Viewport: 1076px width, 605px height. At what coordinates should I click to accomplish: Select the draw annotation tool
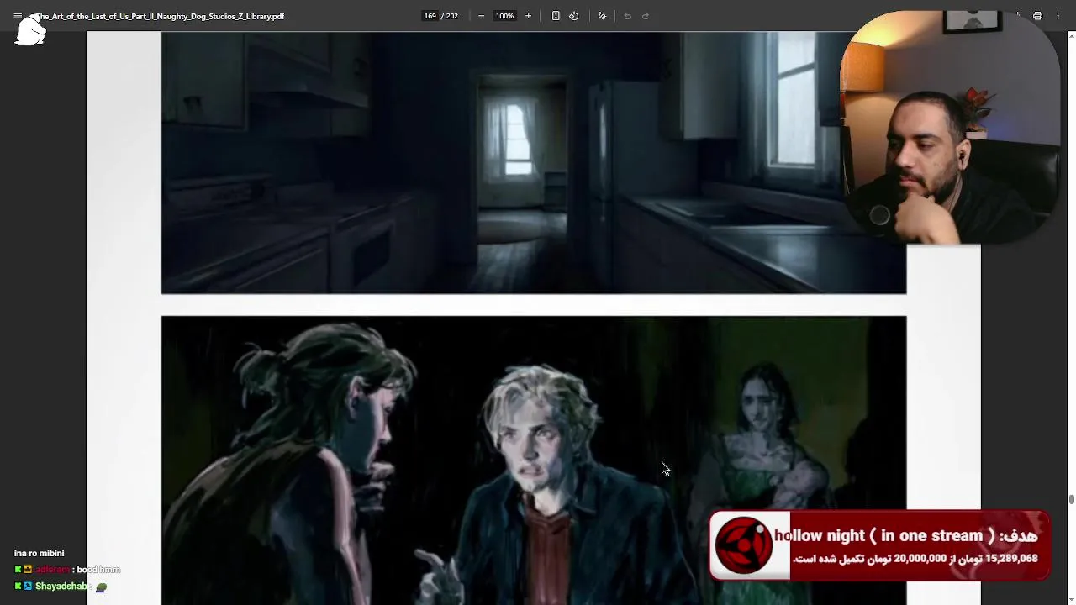[602, 16]
